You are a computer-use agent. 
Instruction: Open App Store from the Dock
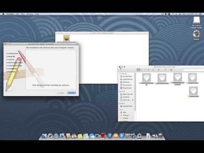point(122,136)
